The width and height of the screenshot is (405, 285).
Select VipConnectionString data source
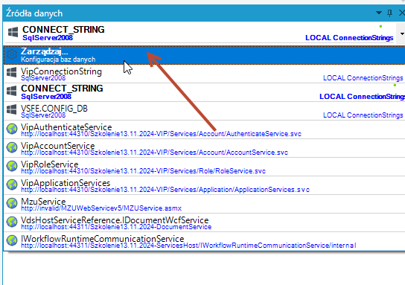tap(204, 74)
